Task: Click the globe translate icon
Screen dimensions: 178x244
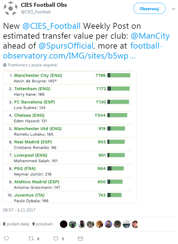Action: (5, 65)
